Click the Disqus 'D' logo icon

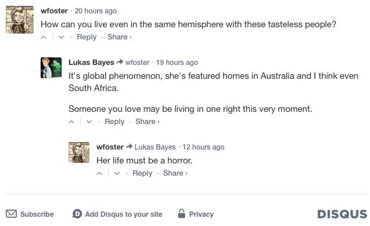click(x=77, y=214)
